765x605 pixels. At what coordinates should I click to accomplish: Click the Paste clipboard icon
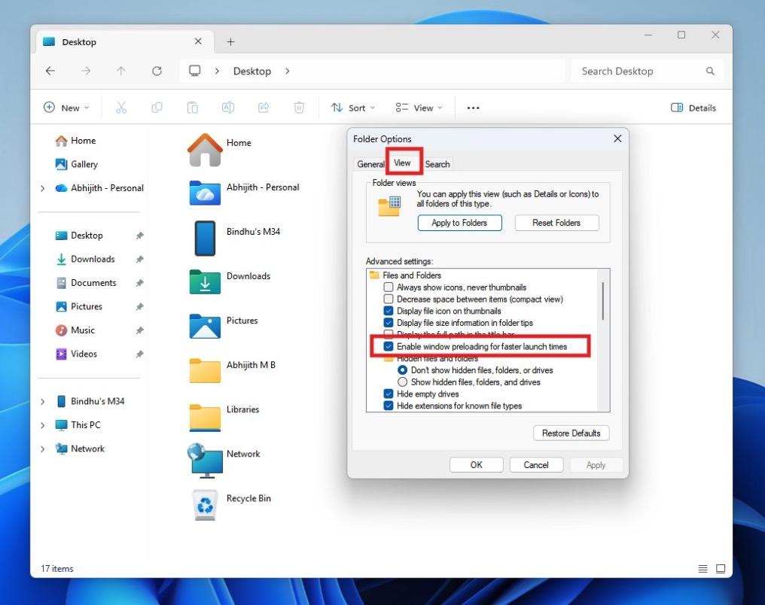coord(193,108)
